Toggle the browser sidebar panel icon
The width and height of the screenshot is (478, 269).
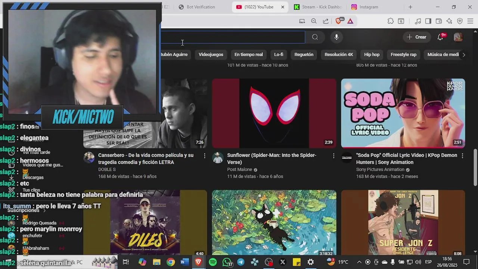(428, 21)
